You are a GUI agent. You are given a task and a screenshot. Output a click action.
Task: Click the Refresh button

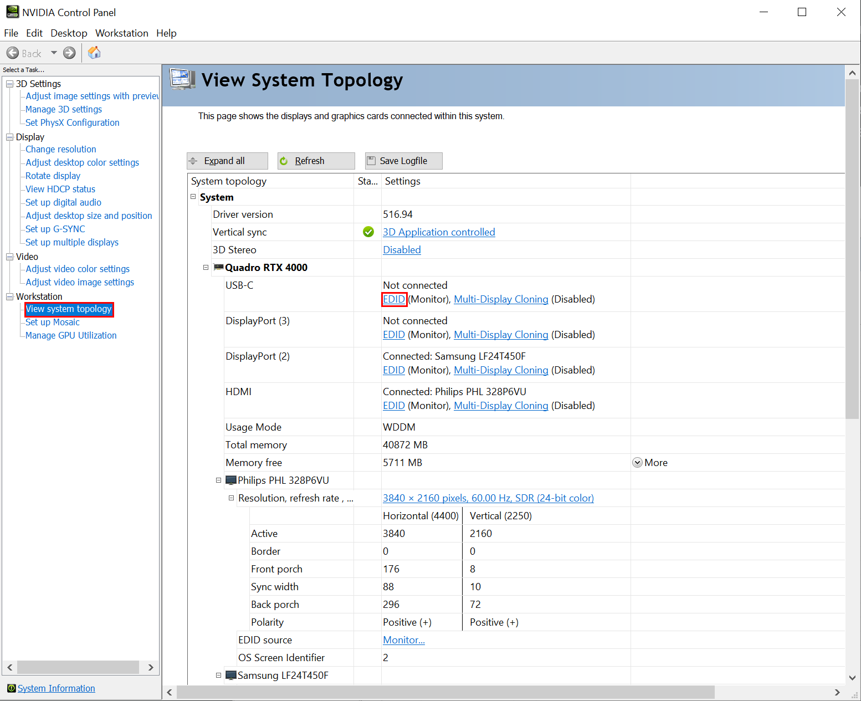(316, 161)
